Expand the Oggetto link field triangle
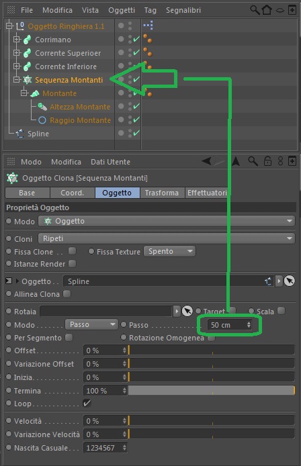 coord(17,281)
